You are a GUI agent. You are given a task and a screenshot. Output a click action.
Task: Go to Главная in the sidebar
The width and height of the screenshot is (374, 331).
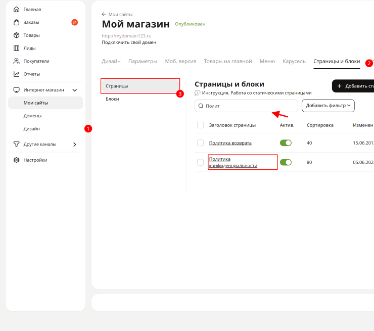[x=32, y=9]
